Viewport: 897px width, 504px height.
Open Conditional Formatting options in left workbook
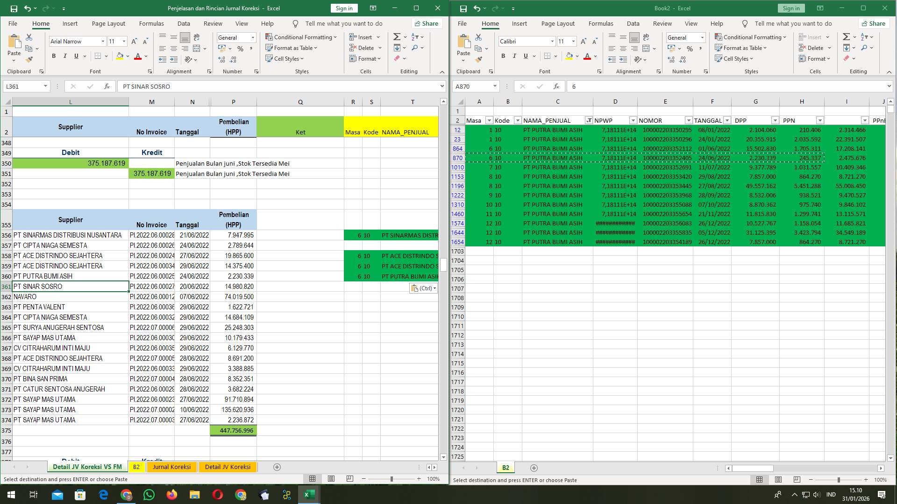click(301, 37)
